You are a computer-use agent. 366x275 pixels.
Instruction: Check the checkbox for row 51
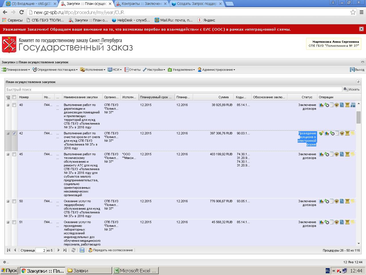14,222
